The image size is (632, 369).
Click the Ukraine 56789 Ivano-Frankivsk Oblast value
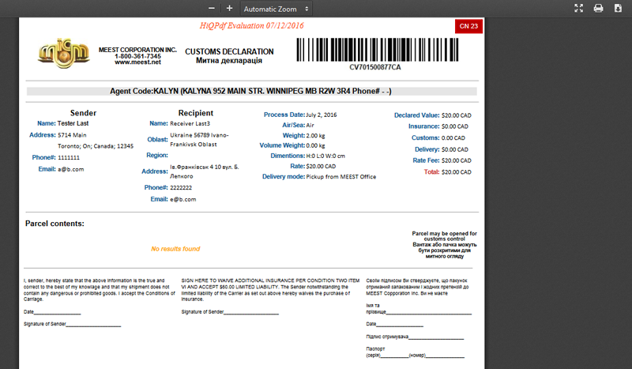[x=199, y=140]
